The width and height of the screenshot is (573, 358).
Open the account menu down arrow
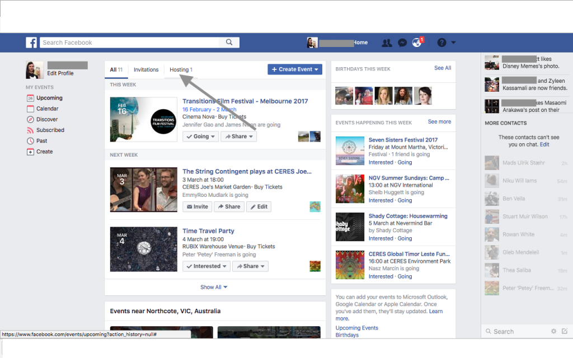(x=453, y=43)
